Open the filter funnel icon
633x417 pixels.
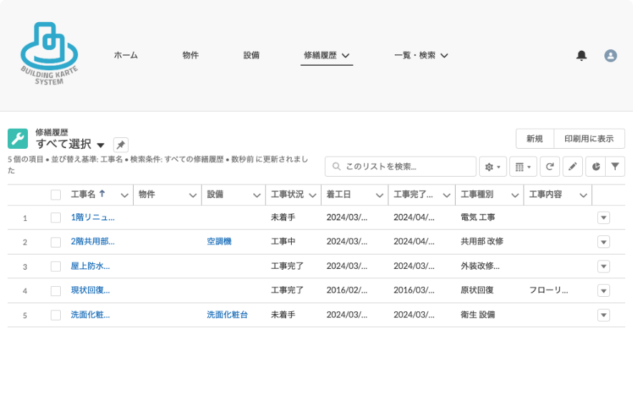(615, 167)
